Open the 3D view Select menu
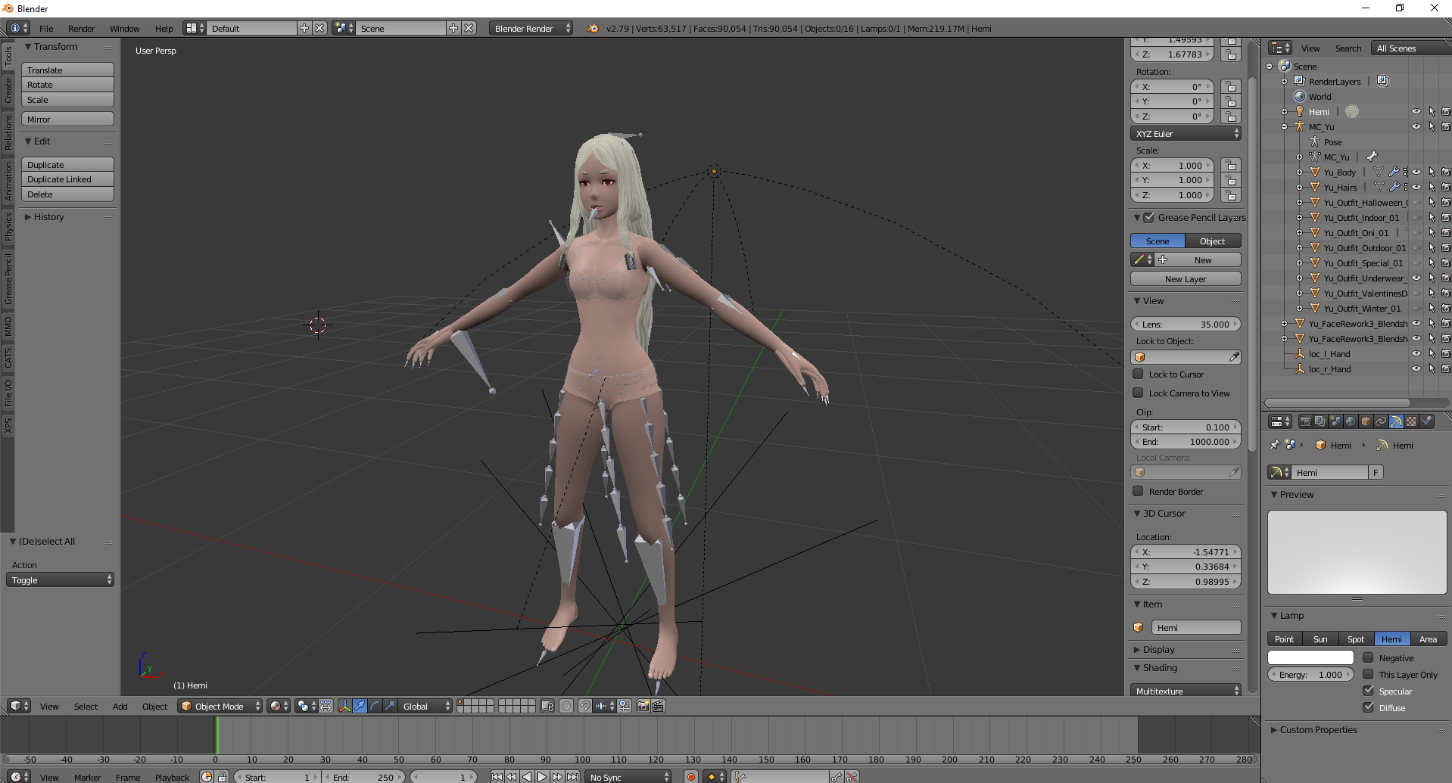Screen dimensions: 1452x783 (x=86, y=707)
